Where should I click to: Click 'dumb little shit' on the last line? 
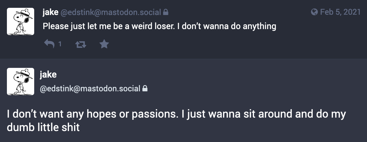43,128
